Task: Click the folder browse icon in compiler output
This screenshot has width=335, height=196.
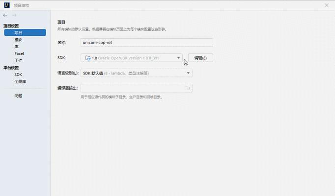Action: point(187,88)
